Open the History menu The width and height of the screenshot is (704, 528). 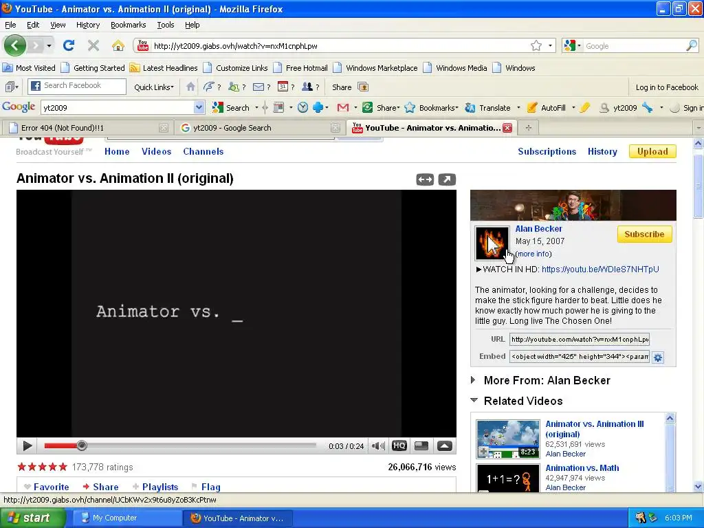88,25
